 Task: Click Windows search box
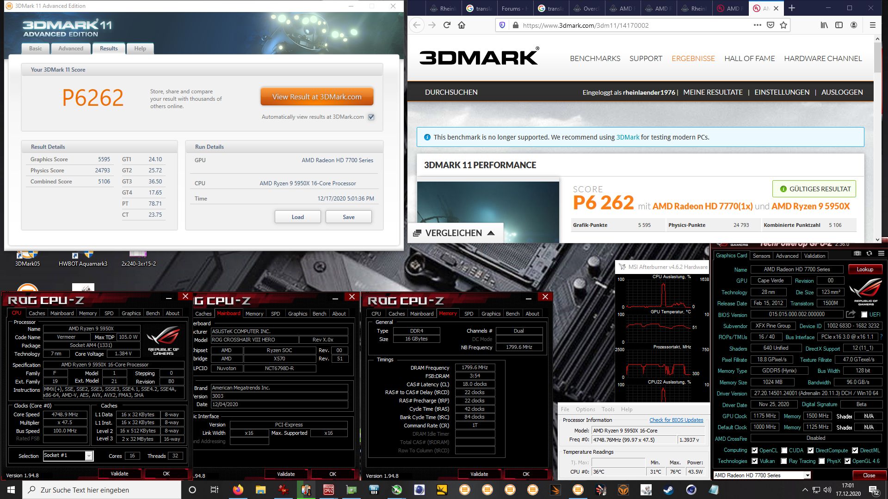point(102,490)
